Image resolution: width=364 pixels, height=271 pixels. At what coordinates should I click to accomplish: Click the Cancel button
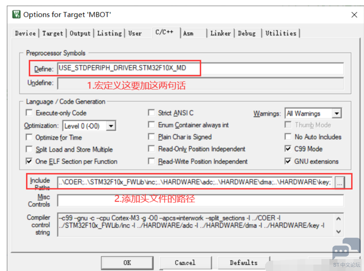[185, 263]
